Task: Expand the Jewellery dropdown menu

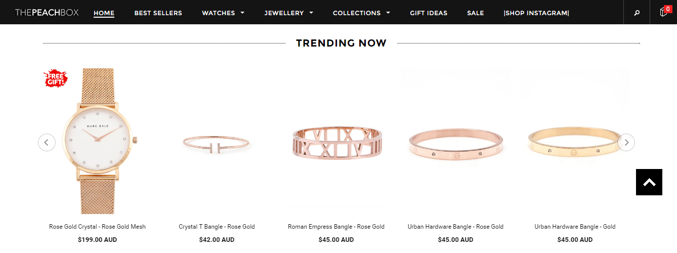Action: pyautogui.click(x=289, y=13)
